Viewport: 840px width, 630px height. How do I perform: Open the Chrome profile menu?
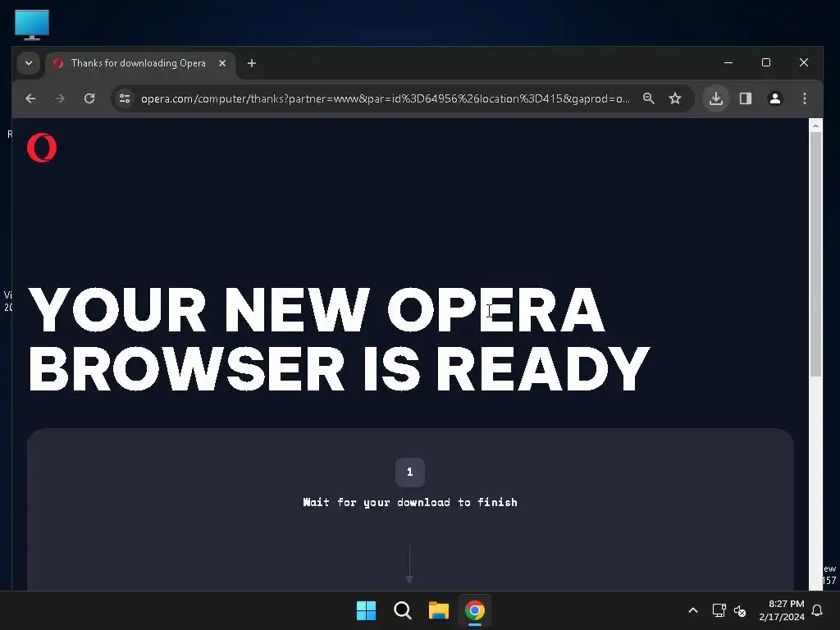coord(775,98)
